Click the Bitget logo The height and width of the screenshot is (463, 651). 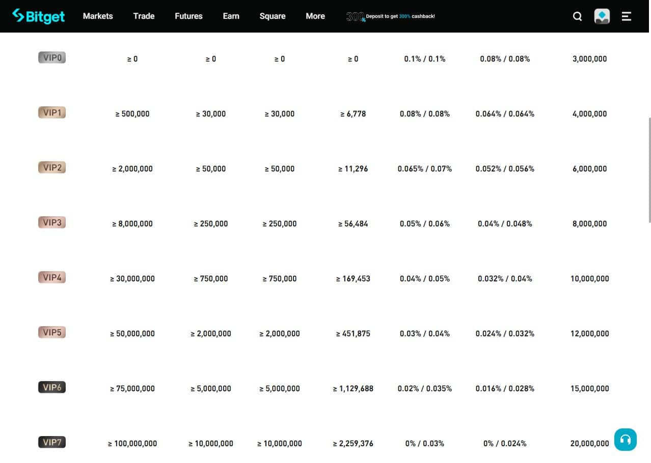coord(38,16)
